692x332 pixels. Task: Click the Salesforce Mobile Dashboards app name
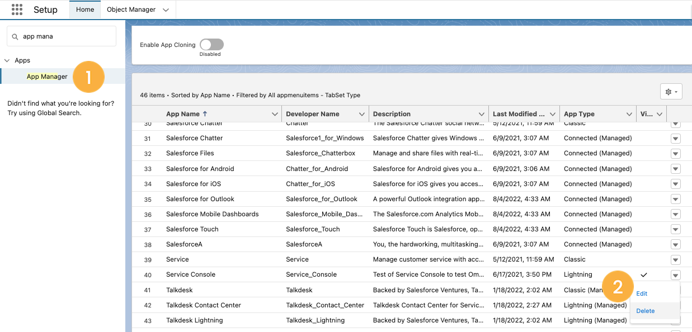click(x=212, y=214)
